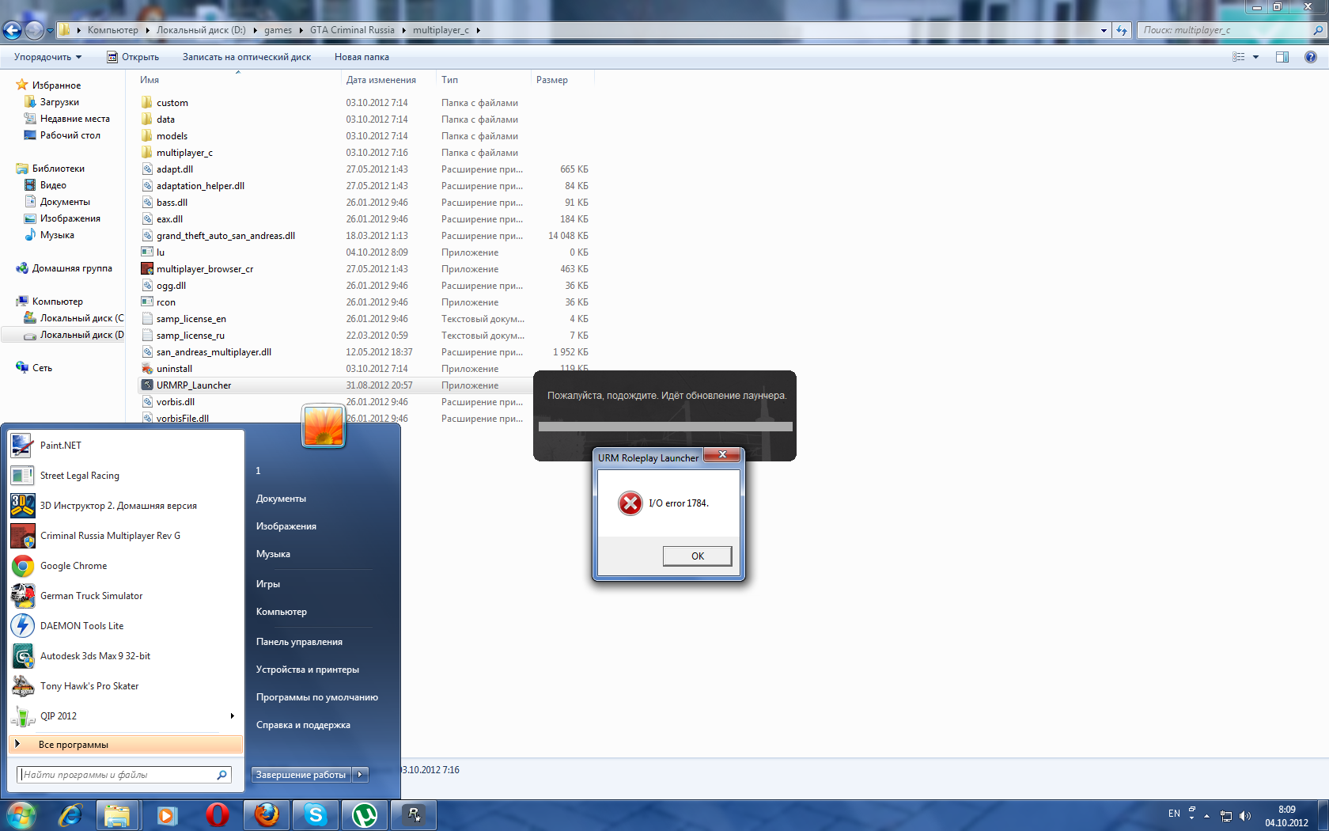Click the volume icon in system tray
The width and height of the screenshot is (1329, 831).
[1245, 815]
